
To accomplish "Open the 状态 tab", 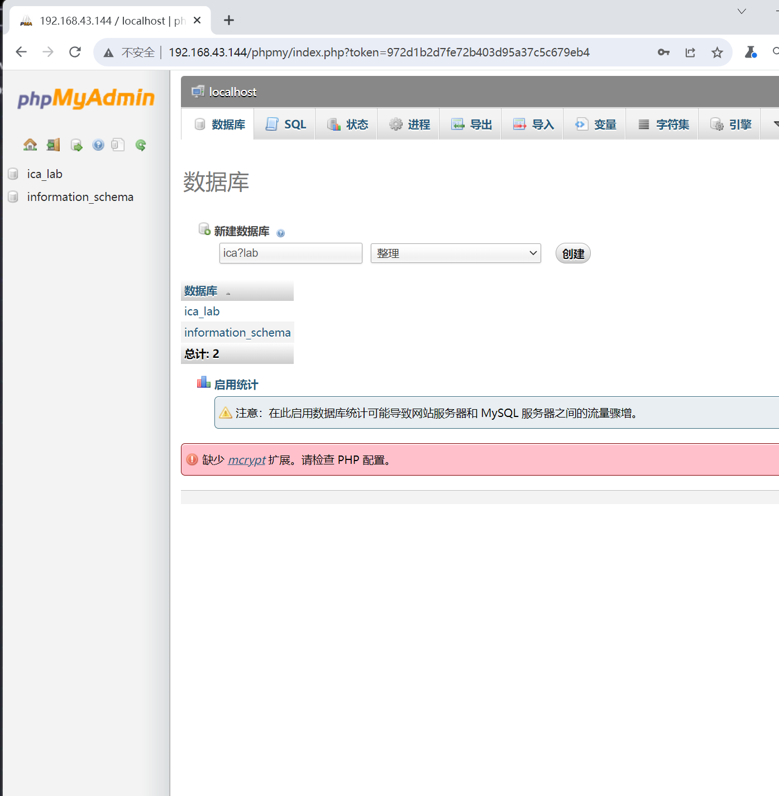I will [347, 124].
